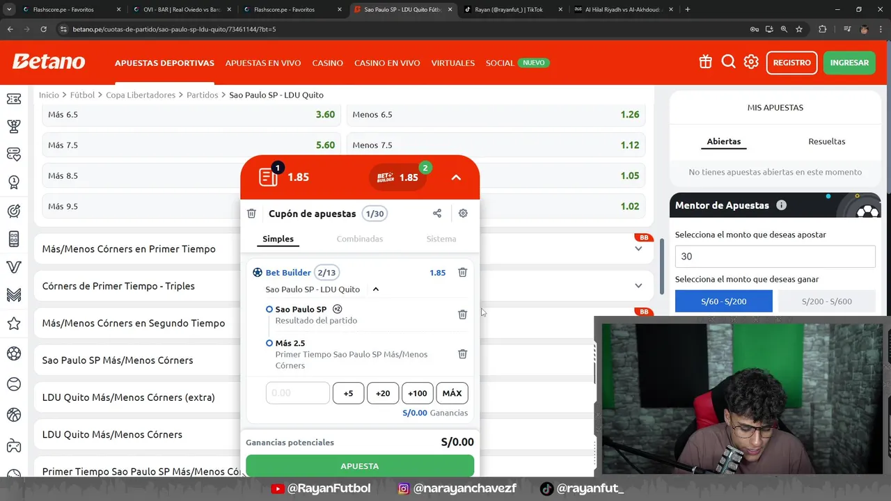Open the settings gear in Betano header
Viewport: 891px width, 501px height.
(x=751, y=62)
